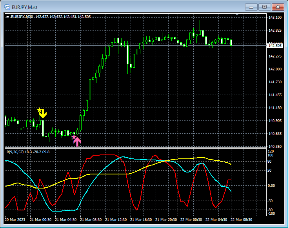
Task: Click the 22 Mar 00:30 time label
Action: point(191,220)
